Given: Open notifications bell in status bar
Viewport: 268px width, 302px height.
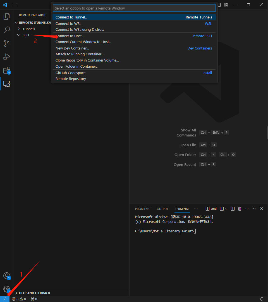Looking at the screenshot, I should pyautogui.click(x=262, y=299).
